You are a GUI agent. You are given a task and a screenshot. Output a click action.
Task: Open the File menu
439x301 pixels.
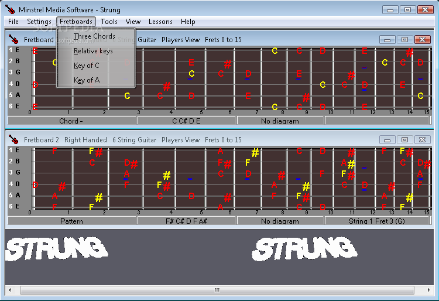(x=13, y=22)
